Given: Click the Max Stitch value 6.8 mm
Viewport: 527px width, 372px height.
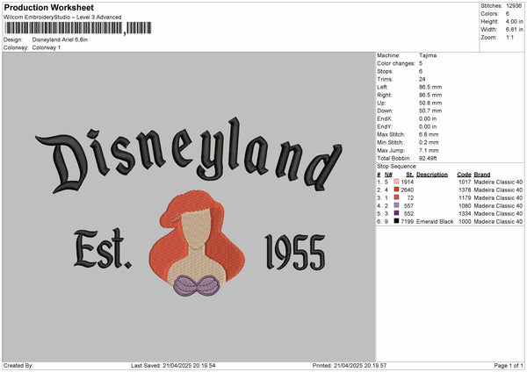Looking at the screenshot, I should 429,134.
